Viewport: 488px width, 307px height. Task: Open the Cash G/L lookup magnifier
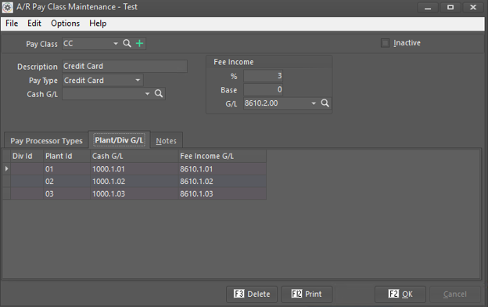[x=159, y=93]
